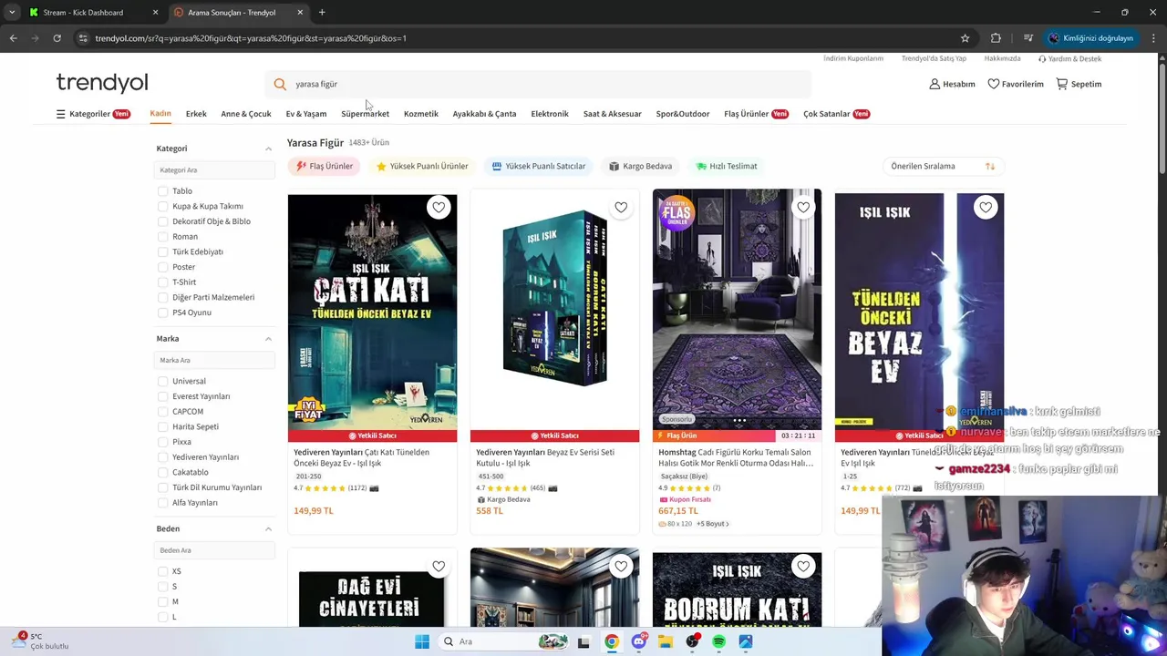Check the Dekoratif Obje & Biblo filter

162,221
